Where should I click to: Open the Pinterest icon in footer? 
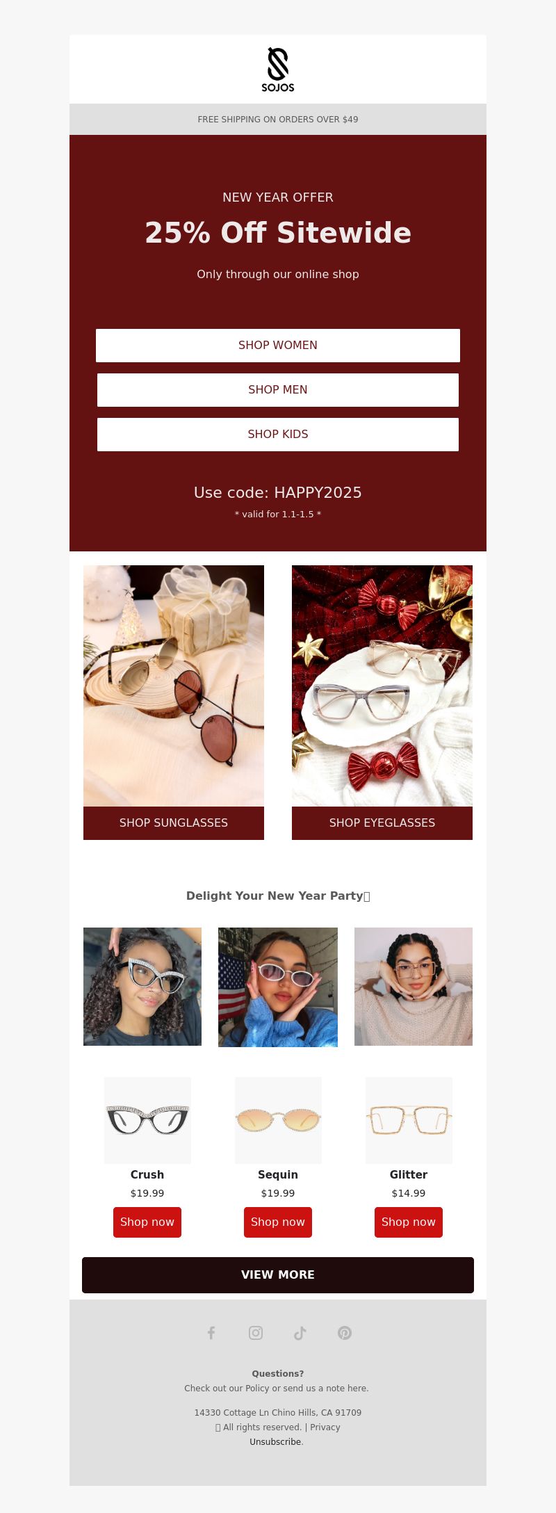(x=345, y=1333)
